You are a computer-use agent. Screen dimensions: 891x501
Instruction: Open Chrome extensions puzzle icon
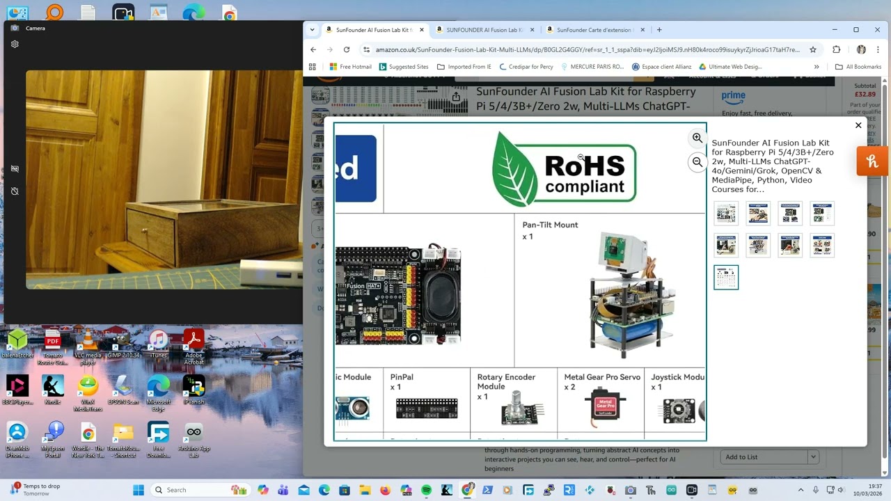(x=837, y=49)
